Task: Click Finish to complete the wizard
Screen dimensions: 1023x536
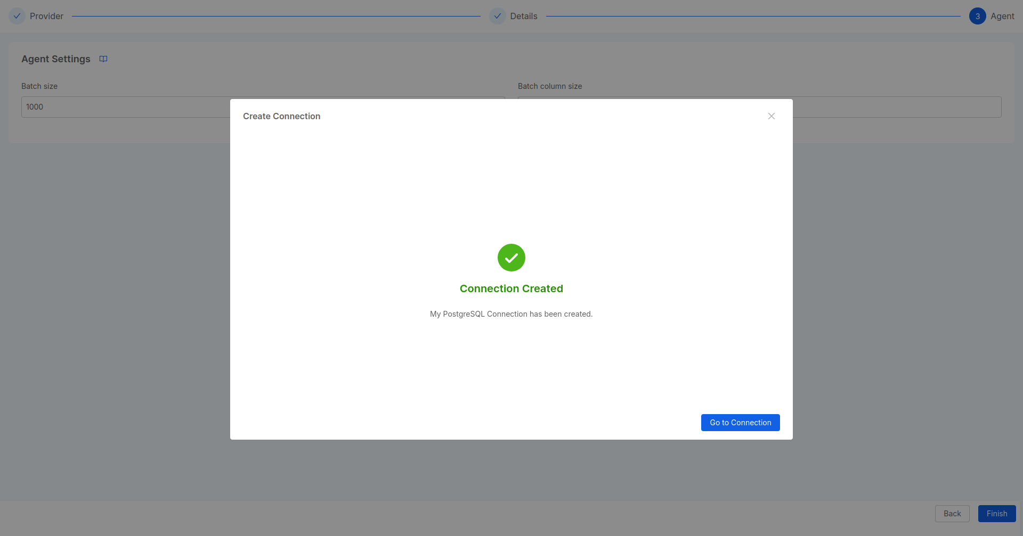Action: click(x=996, y=513)
